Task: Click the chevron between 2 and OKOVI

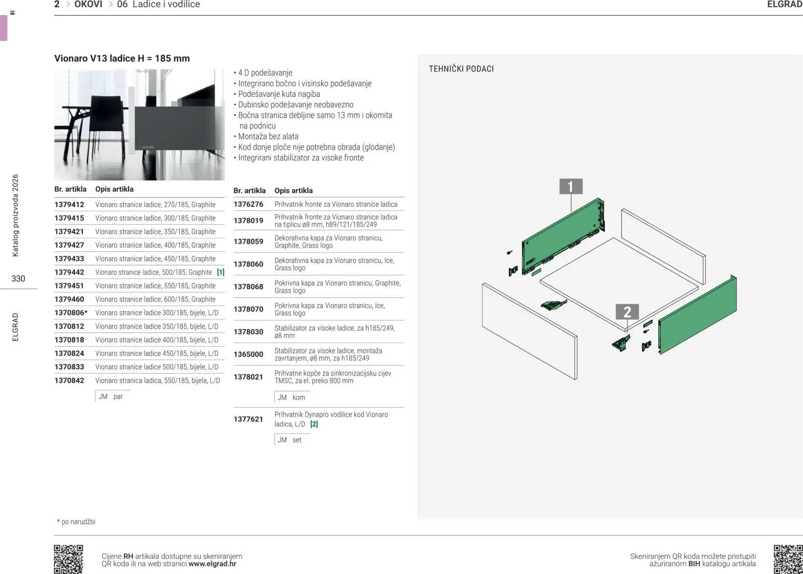Action: coord(67,5)
